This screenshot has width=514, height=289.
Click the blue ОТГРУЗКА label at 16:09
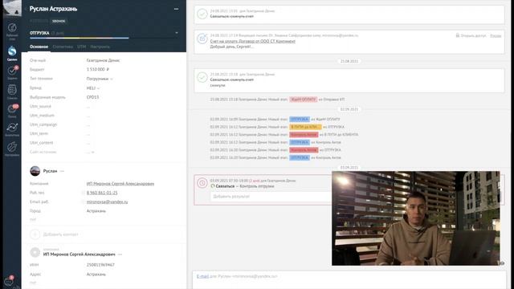(x=300, y=120)
